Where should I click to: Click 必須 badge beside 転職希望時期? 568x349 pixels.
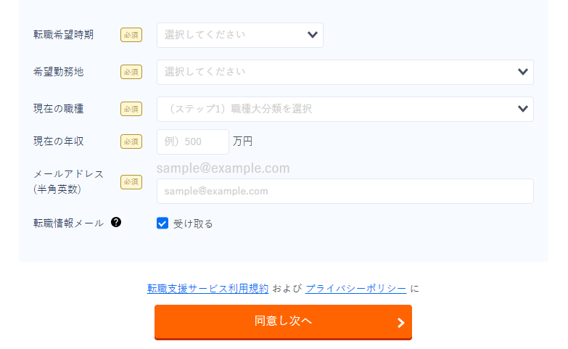click(x=131, y=35)
